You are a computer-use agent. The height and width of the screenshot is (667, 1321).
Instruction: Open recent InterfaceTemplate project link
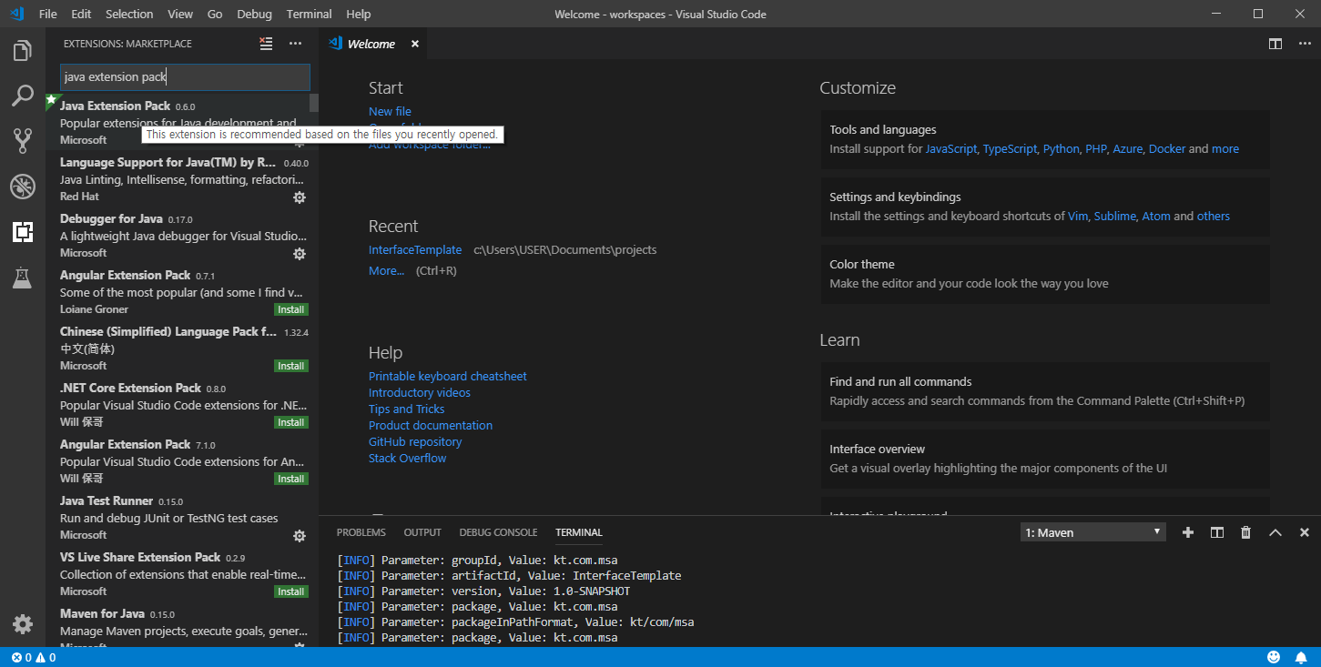pyautogui.click(x=415, y=249)
